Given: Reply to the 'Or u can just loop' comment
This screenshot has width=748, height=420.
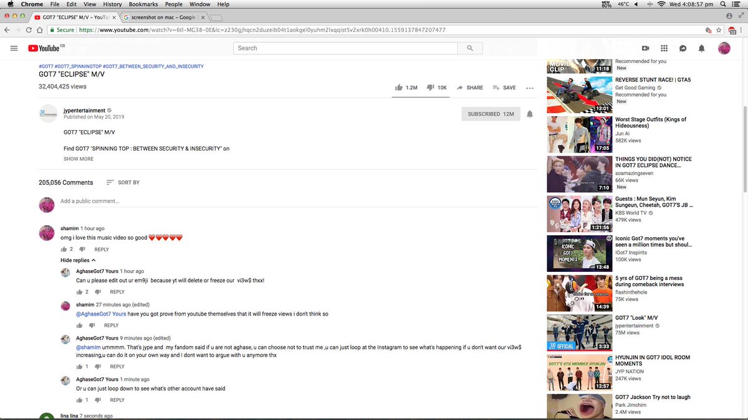Looking at the screenshot, I should tap(117, 400).
